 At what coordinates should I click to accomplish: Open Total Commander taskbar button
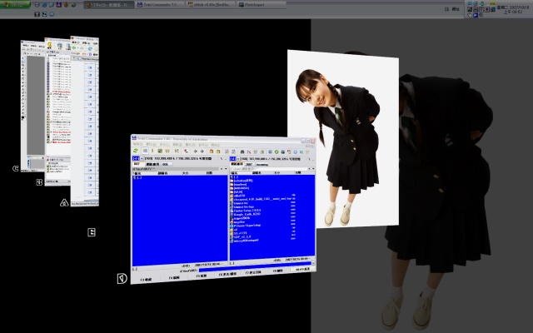pyautogui.click(x=160, y=5)
